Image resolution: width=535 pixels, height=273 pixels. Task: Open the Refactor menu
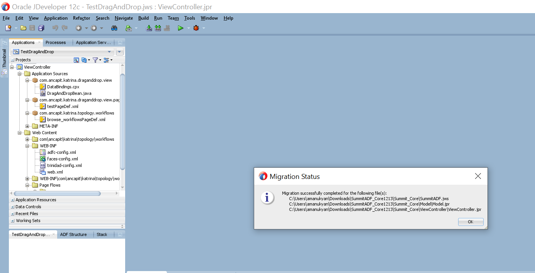tap(82, 18)
